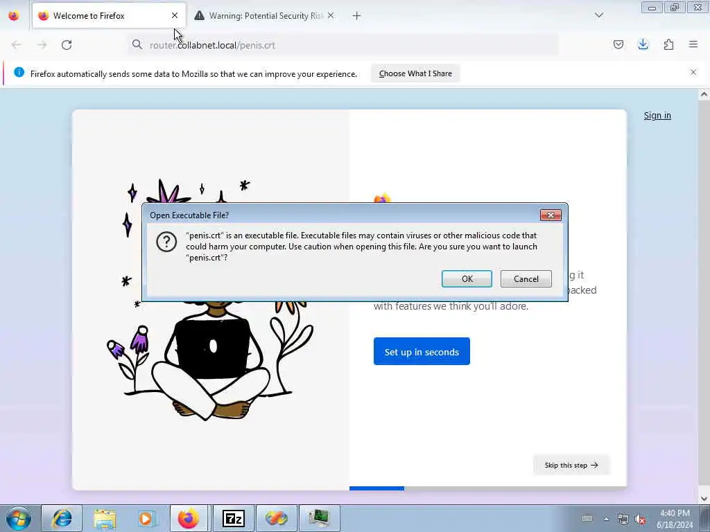Click the info icon in the notification bar

[x=19, y=72]
